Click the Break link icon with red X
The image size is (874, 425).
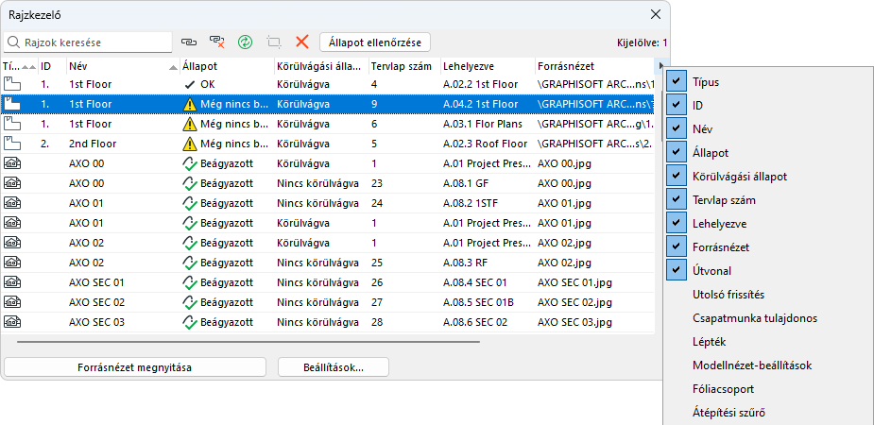pyautogui.click(x=216, y=42)
